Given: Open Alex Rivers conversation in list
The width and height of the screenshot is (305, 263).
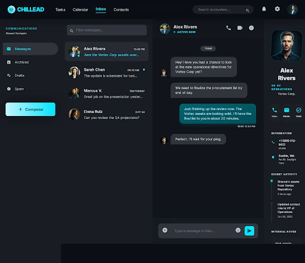Looking at the screenshot, I should (107, 51).
